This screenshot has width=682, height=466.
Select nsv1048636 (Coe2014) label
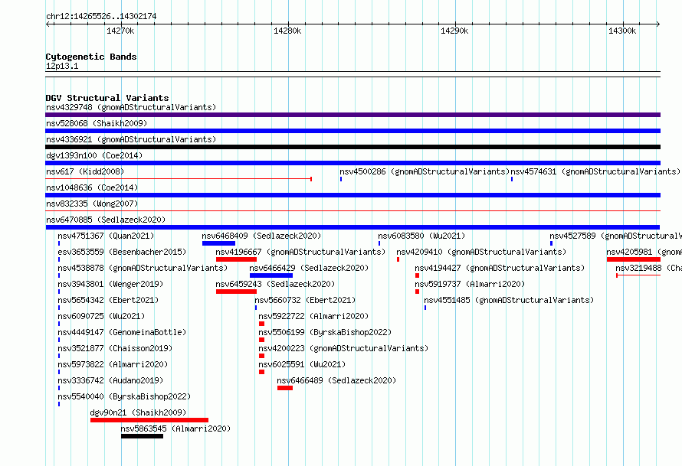coord(92,187)
